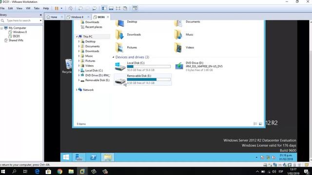The width and height of the screenshot is (312, 175).
Task: Collapse the Devices and drives group
Action: [x=114, y=57]
